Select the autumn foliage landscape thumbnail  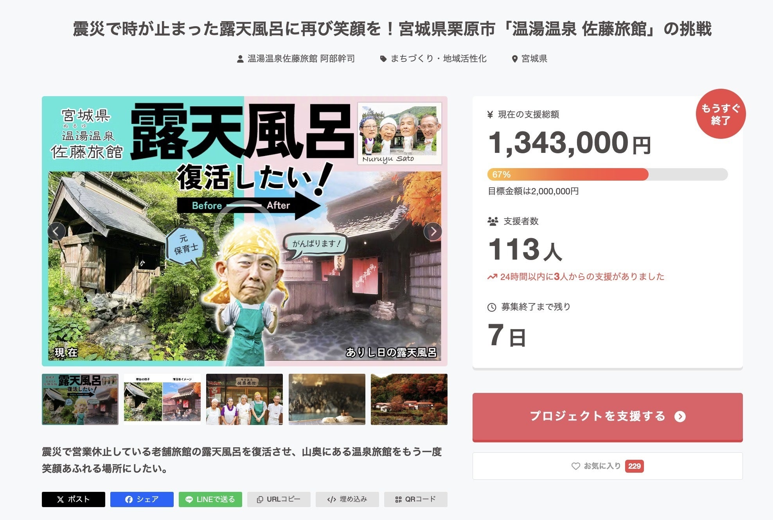[409, 399]
